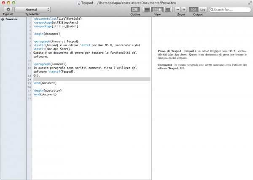This screenshot has width=253, height=180.
Task: Zoom in with the plus button
Action: coord(184,10)
